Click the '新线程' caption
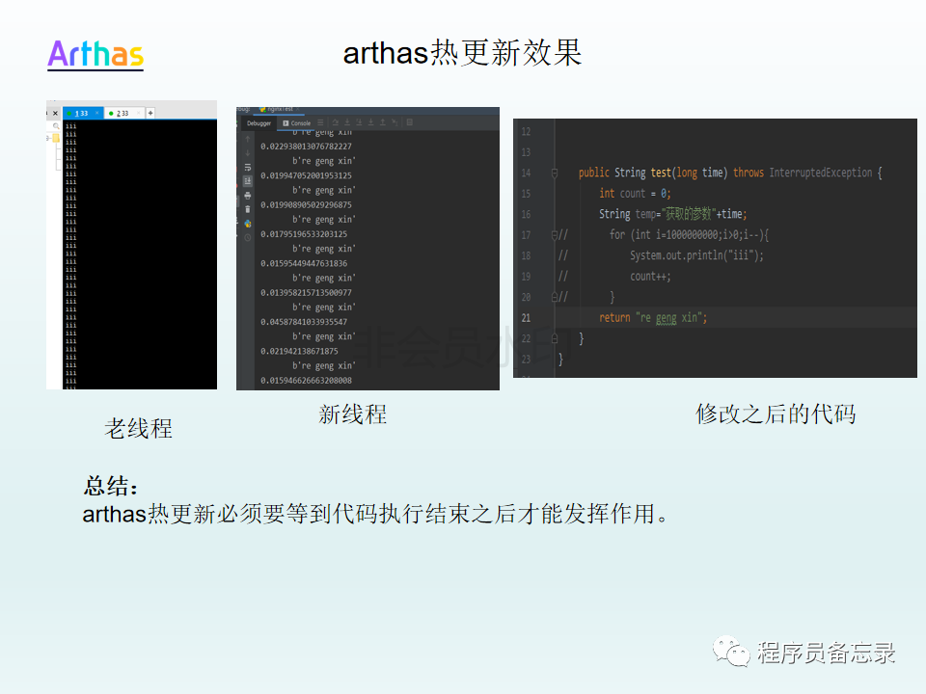This screenshot has height=694, width=926. [x=353, y=414]
